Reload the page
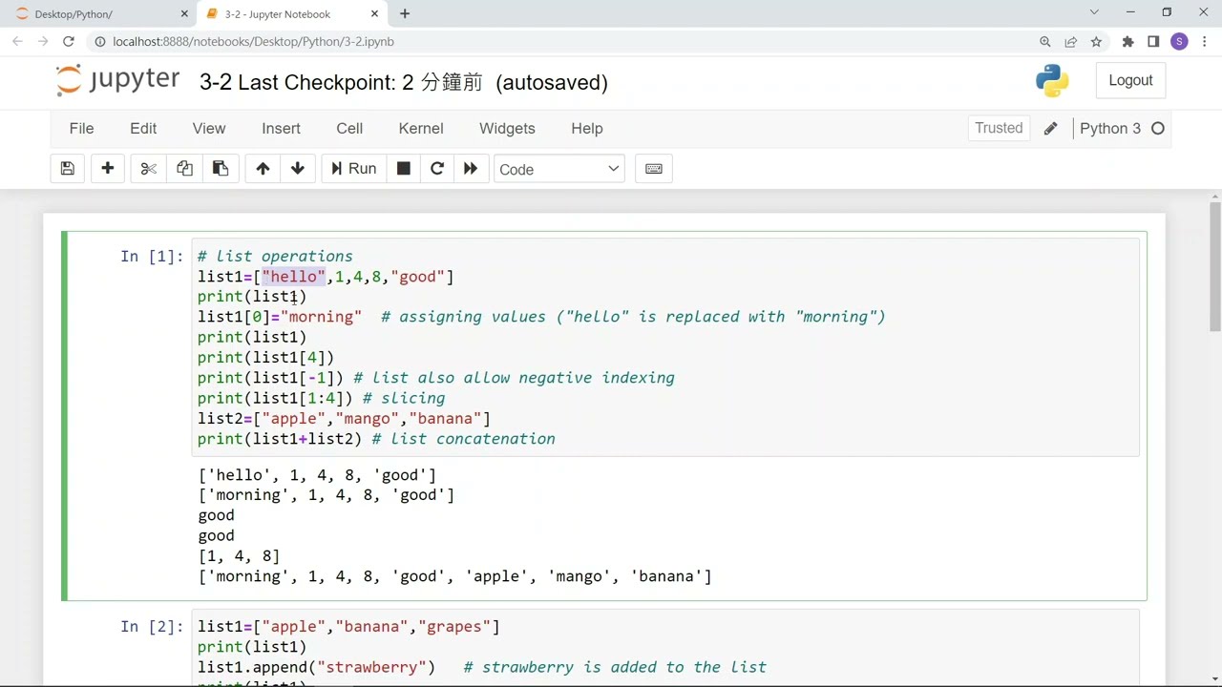This screenshot has height=687, width=1222. pos(69,42)
